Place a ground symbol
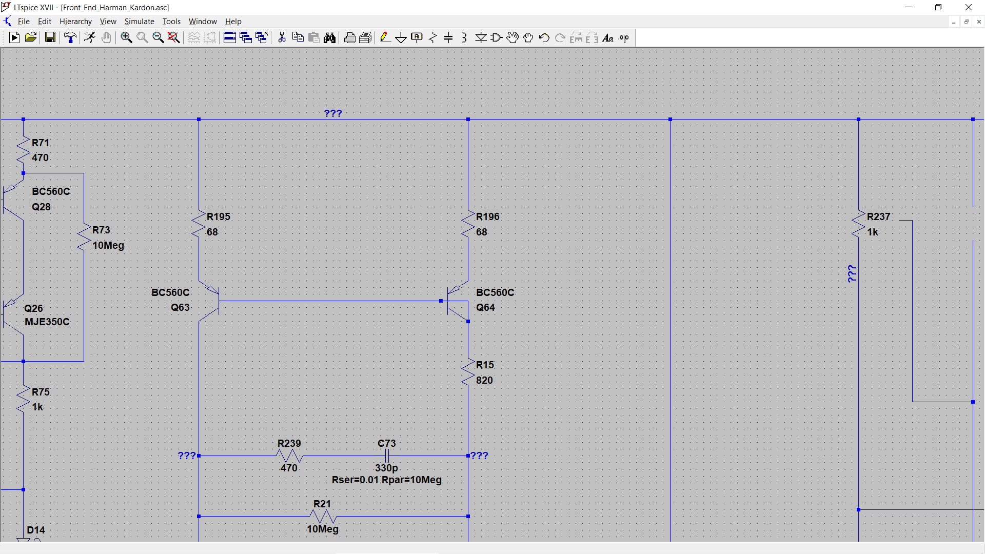The width and height of the screenshot is (985, 554). [401, 37]
